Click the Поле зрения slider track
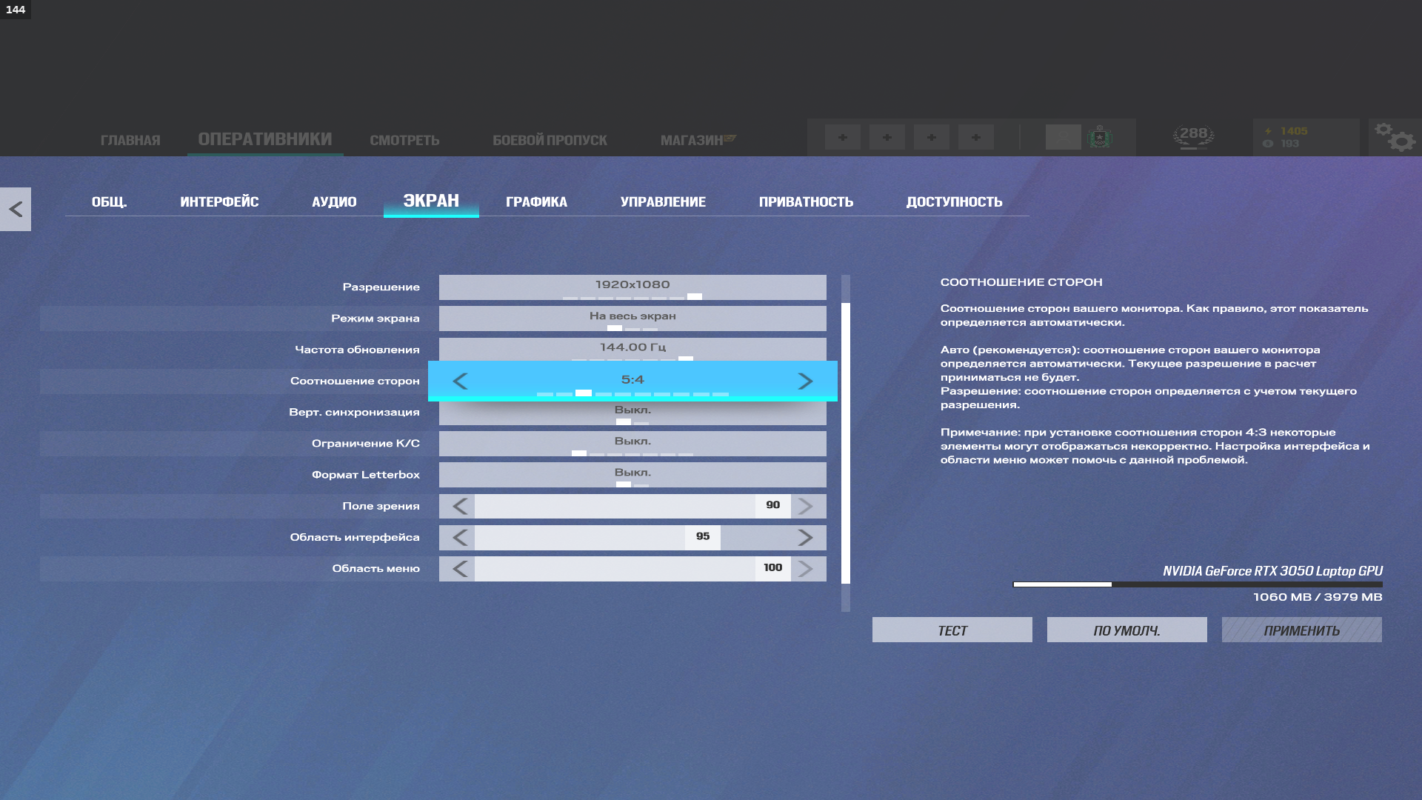The width and height of the screenshot is (1422, 800). click(x=632, y=507)
